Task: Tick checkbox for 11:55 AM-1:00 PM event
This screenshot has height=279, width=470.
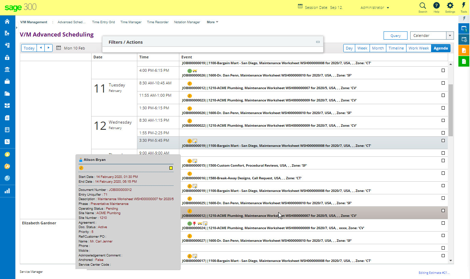Action: point(443,95)
